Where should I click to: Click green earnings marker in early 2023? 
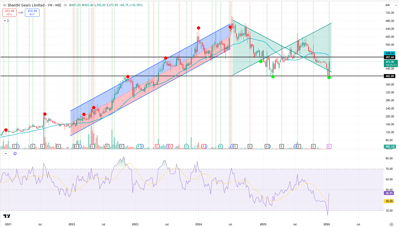(x=138, y=146)
